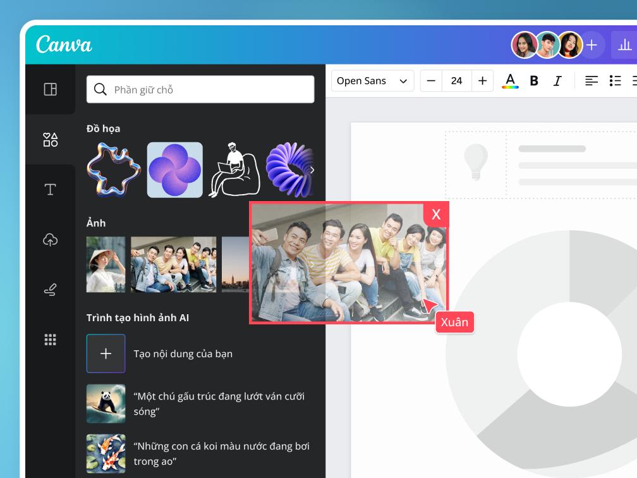Decrease font size with minus button

tap(431, 81)
